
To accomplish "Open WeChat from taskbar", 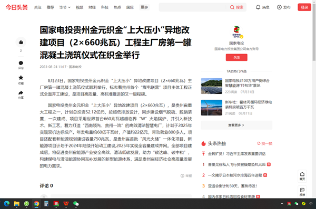I will (76, 204).
